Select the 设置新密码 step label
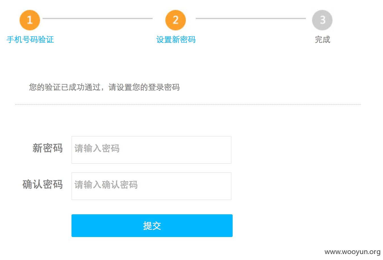Viewport: 383px width, 260px height. [x=176, y=39]
